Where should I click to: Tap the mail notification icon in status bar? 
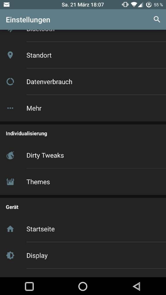click(x=7, y=5)
